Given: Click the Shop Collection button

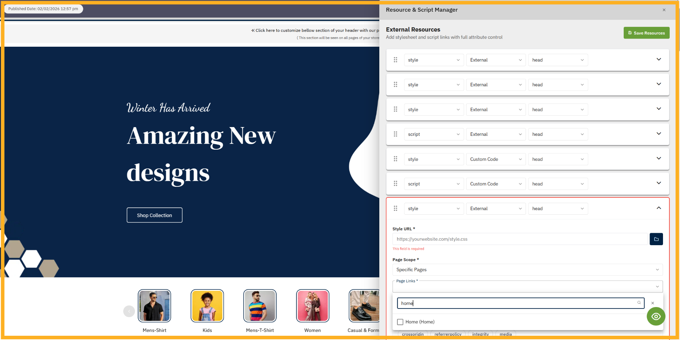Looking at the screenshot, I should pos(154,215).
